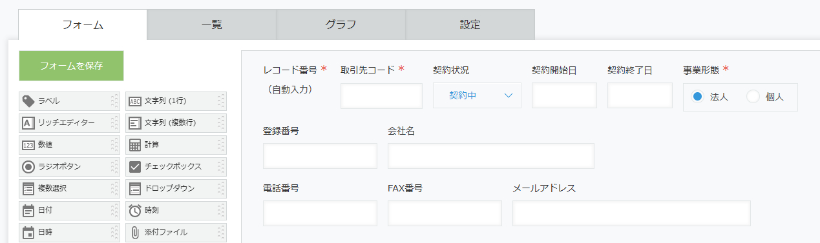
Task: Open the グラフ tab
Action: 341,25
